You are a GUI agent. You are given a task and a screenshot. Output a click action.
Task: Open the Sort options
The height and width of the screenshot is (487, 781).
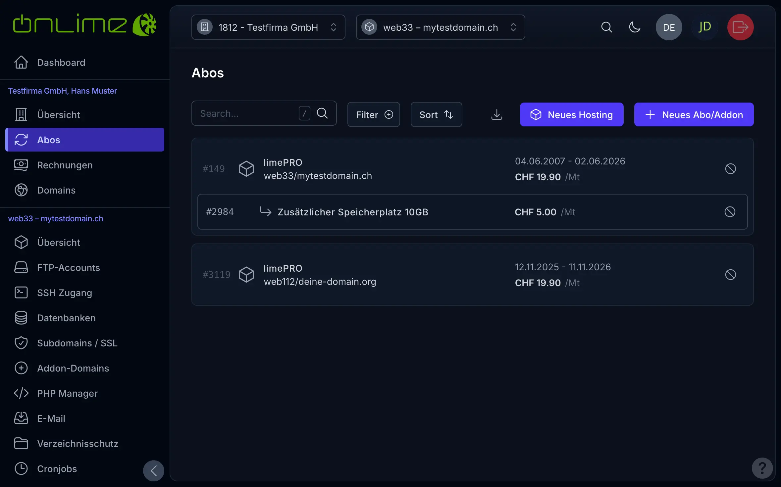[x=436, y=114]
